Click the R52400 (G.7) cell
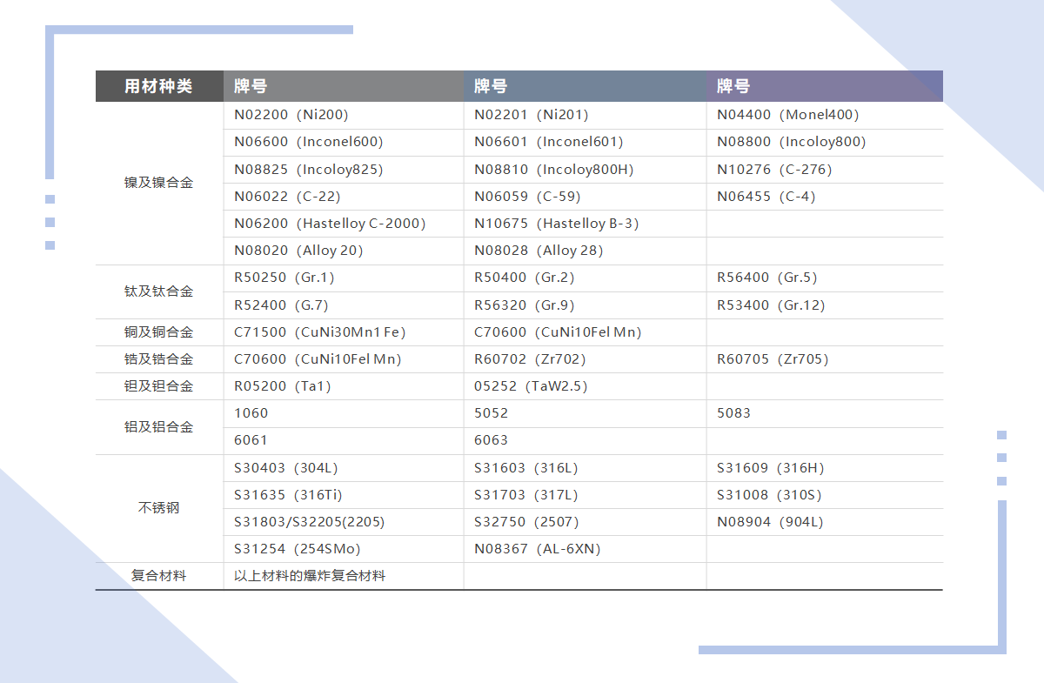 pos(344,305)
